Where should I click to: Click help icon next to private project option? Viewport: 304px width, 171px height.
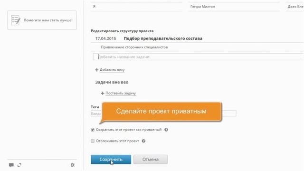[x=166, y=130]
